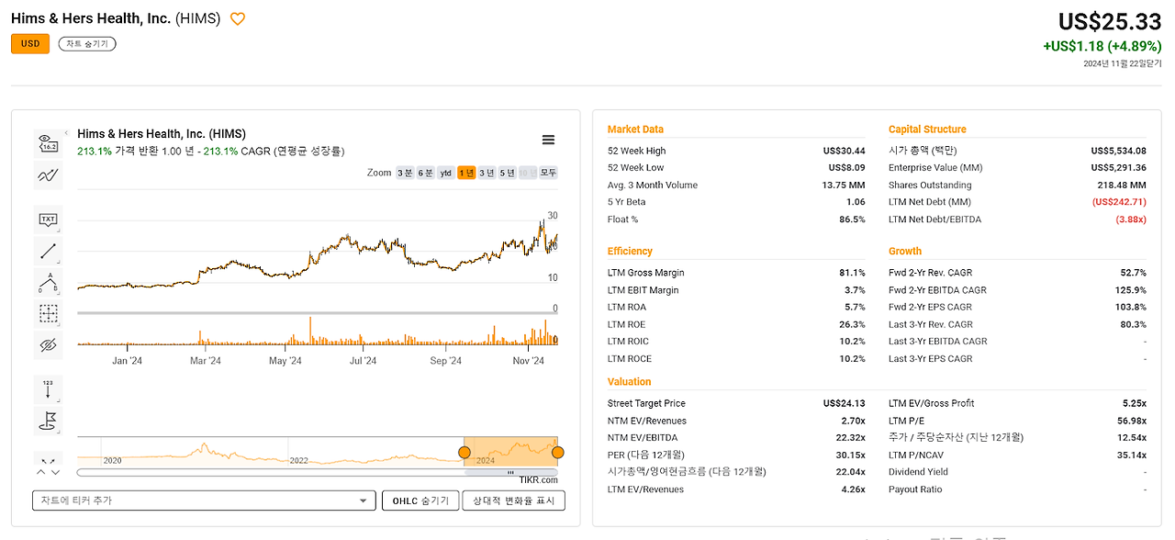This screenshot has width=1175, height=540.
Task: Click the right navigator range handle
Action: pos(557,453)
